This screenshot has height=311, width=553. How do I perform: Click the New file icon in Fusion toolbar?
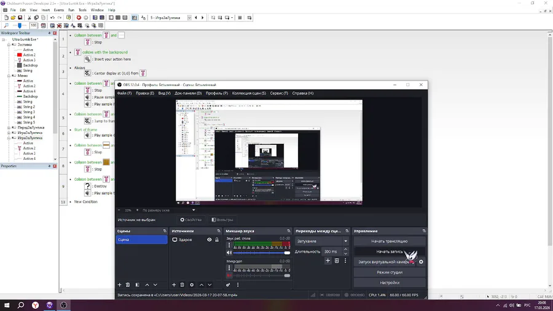pyautogui.click(x=6, y=18)
